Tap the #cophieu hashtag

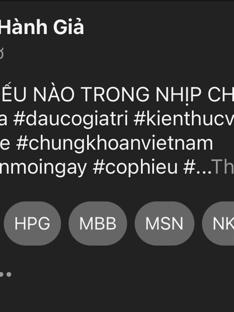click(135, 168)
